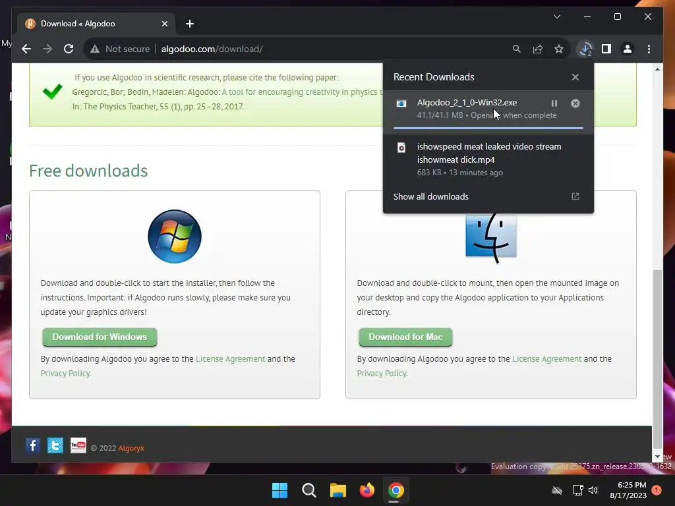Image resolution: width=675 pixels, height=506 pixels.
Task: Select the Download « Algodoo tab
Action: pos(96,24)
